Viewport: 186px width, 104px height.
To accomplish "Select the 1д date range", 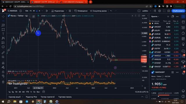I will click(x=9, y=92).
